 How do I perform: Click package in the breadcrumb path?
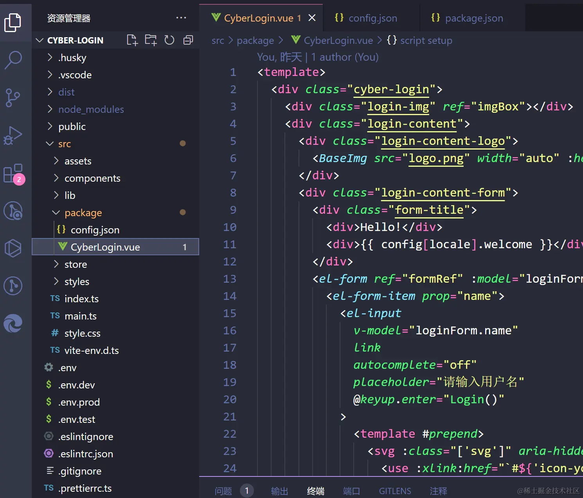tap(255, 40)
